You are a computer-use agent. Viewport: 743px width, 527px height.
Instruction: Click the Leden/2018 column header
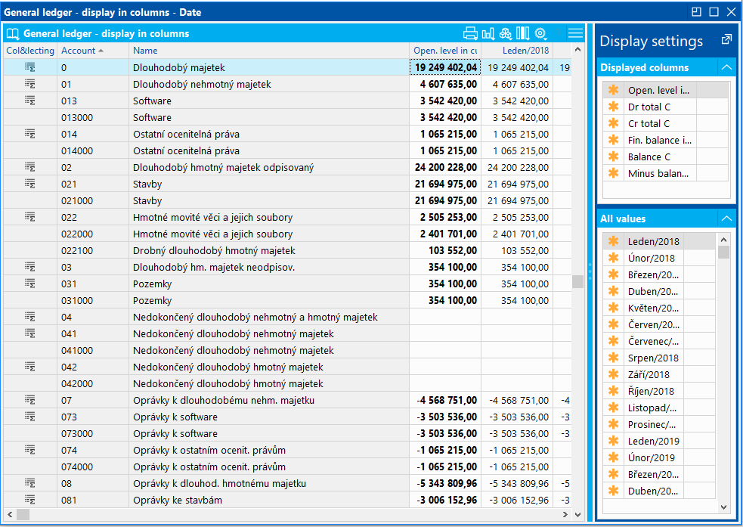click(x=517, y=50)
